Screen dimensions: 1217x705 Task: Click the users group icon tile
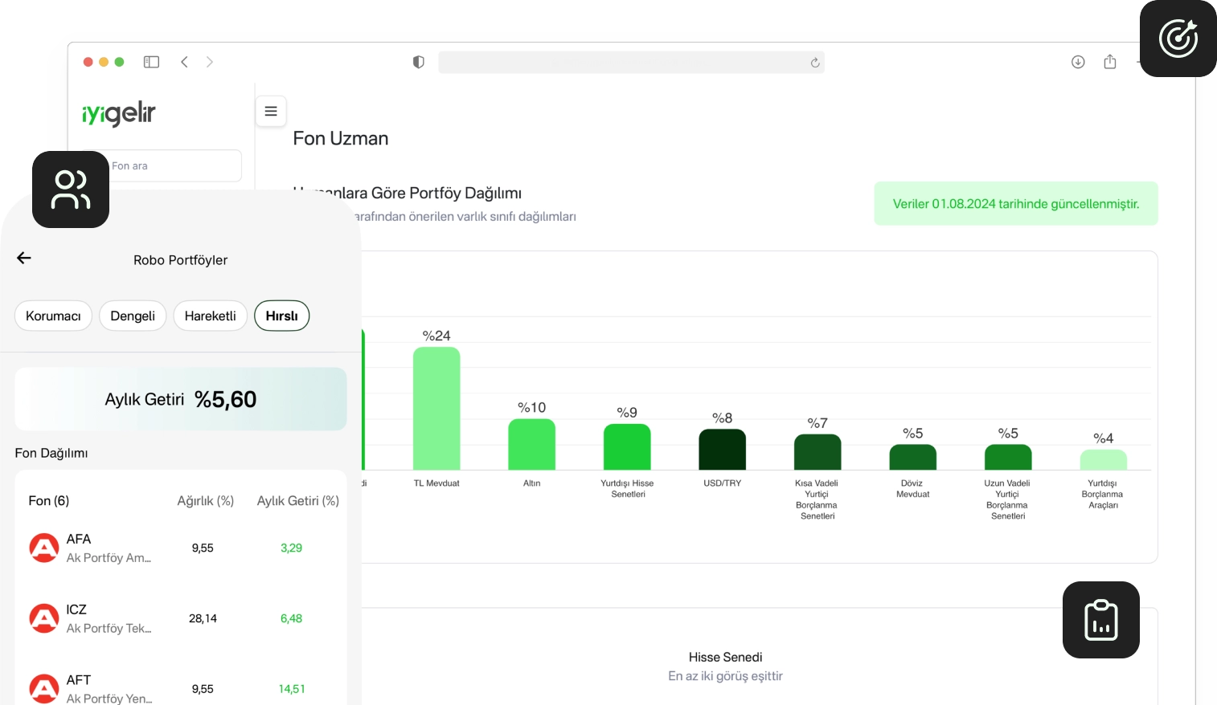(71, 189)
